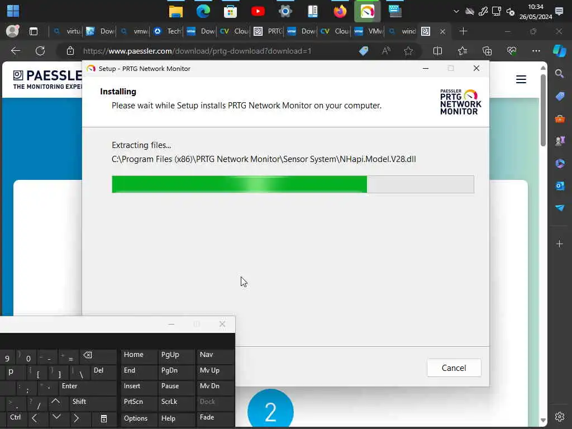Switch to the 'Tech' browser tab
The width and height of the screenshot is (572, 429).
tap(168, 31)
